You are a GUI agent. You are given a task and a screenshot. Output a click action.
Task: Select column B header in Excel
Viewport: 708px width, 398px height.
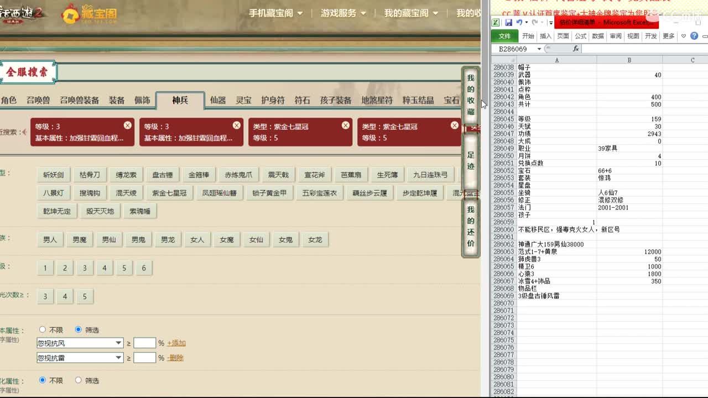pos(629,60)
